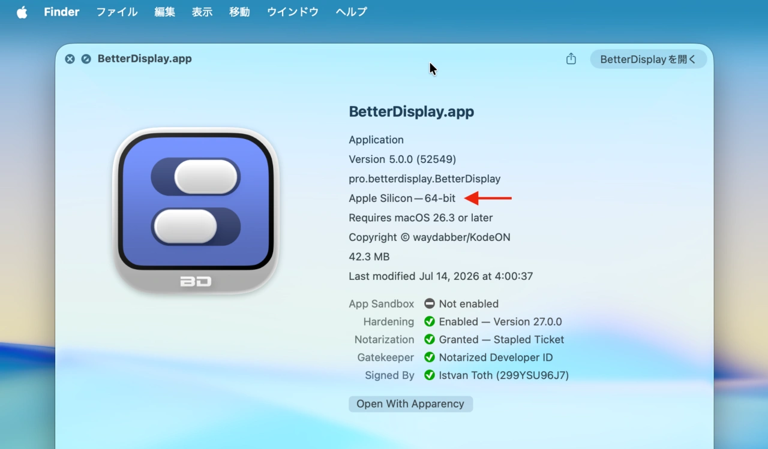Click the BetterDisplayを開く button

(x=649, y=59)
